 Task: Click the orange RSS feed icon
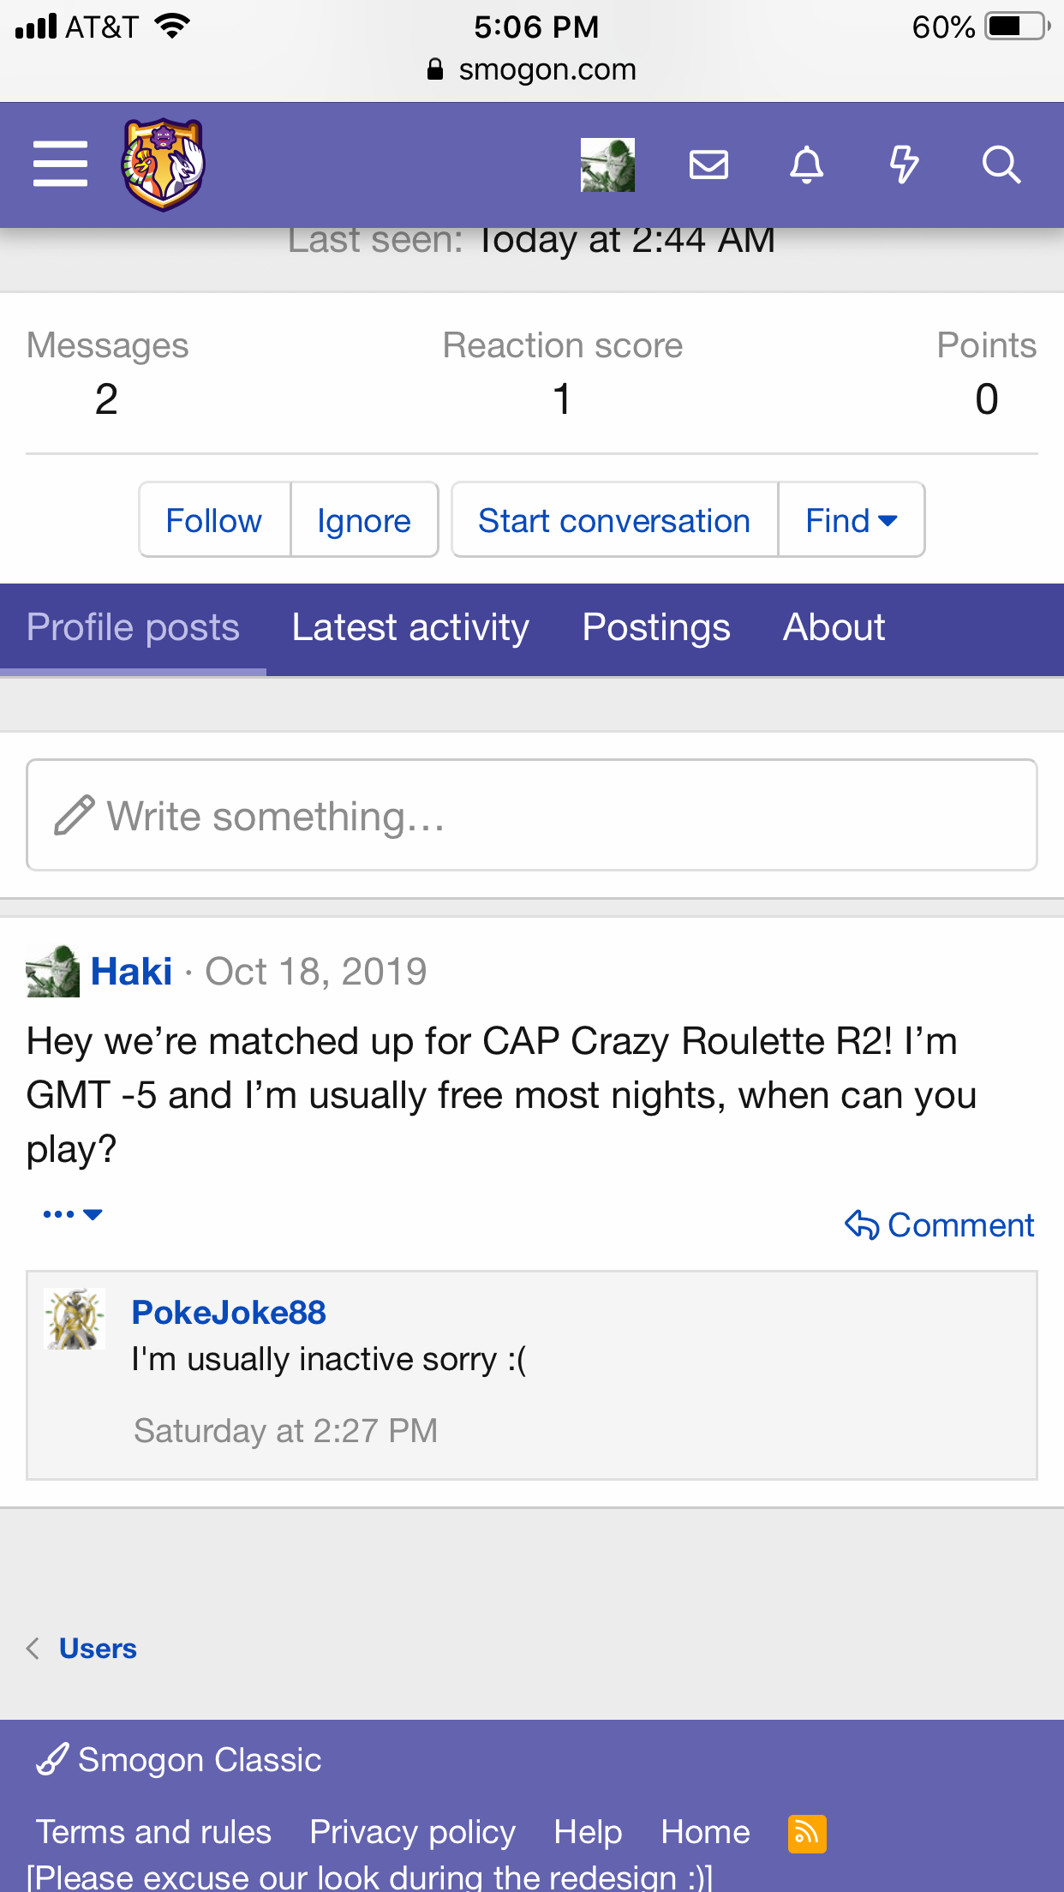coord(807,1834)
